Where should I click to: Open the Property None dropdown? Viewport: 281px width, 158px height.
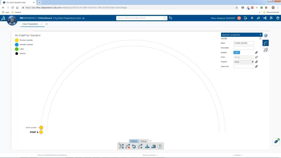[244, 62]
